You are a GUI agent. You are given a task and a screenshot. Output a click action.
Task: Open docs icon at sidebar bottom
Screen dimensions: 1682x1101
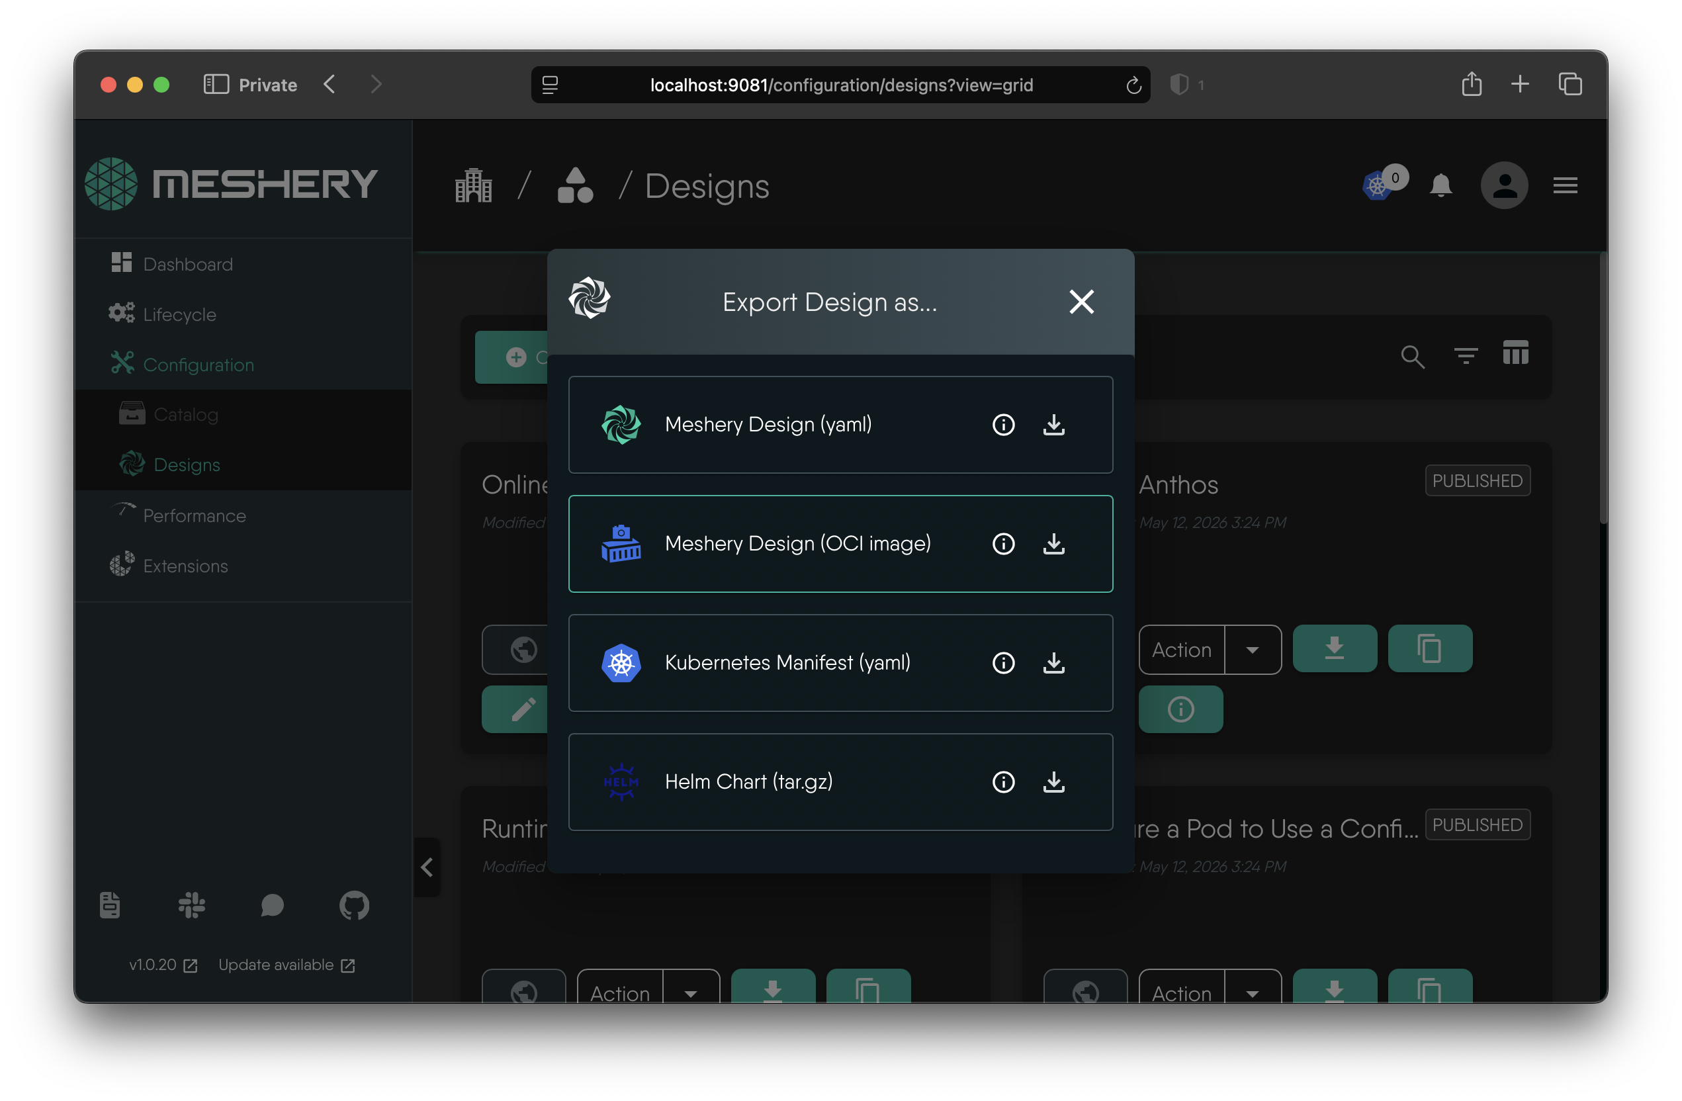110,905
